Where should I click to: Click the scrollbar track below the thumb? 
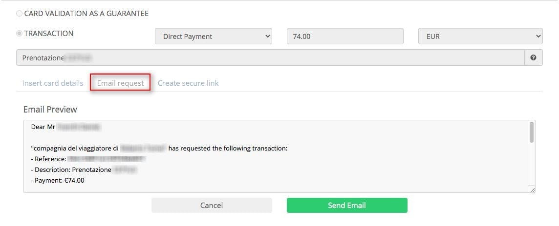click(x=531, y=166)
